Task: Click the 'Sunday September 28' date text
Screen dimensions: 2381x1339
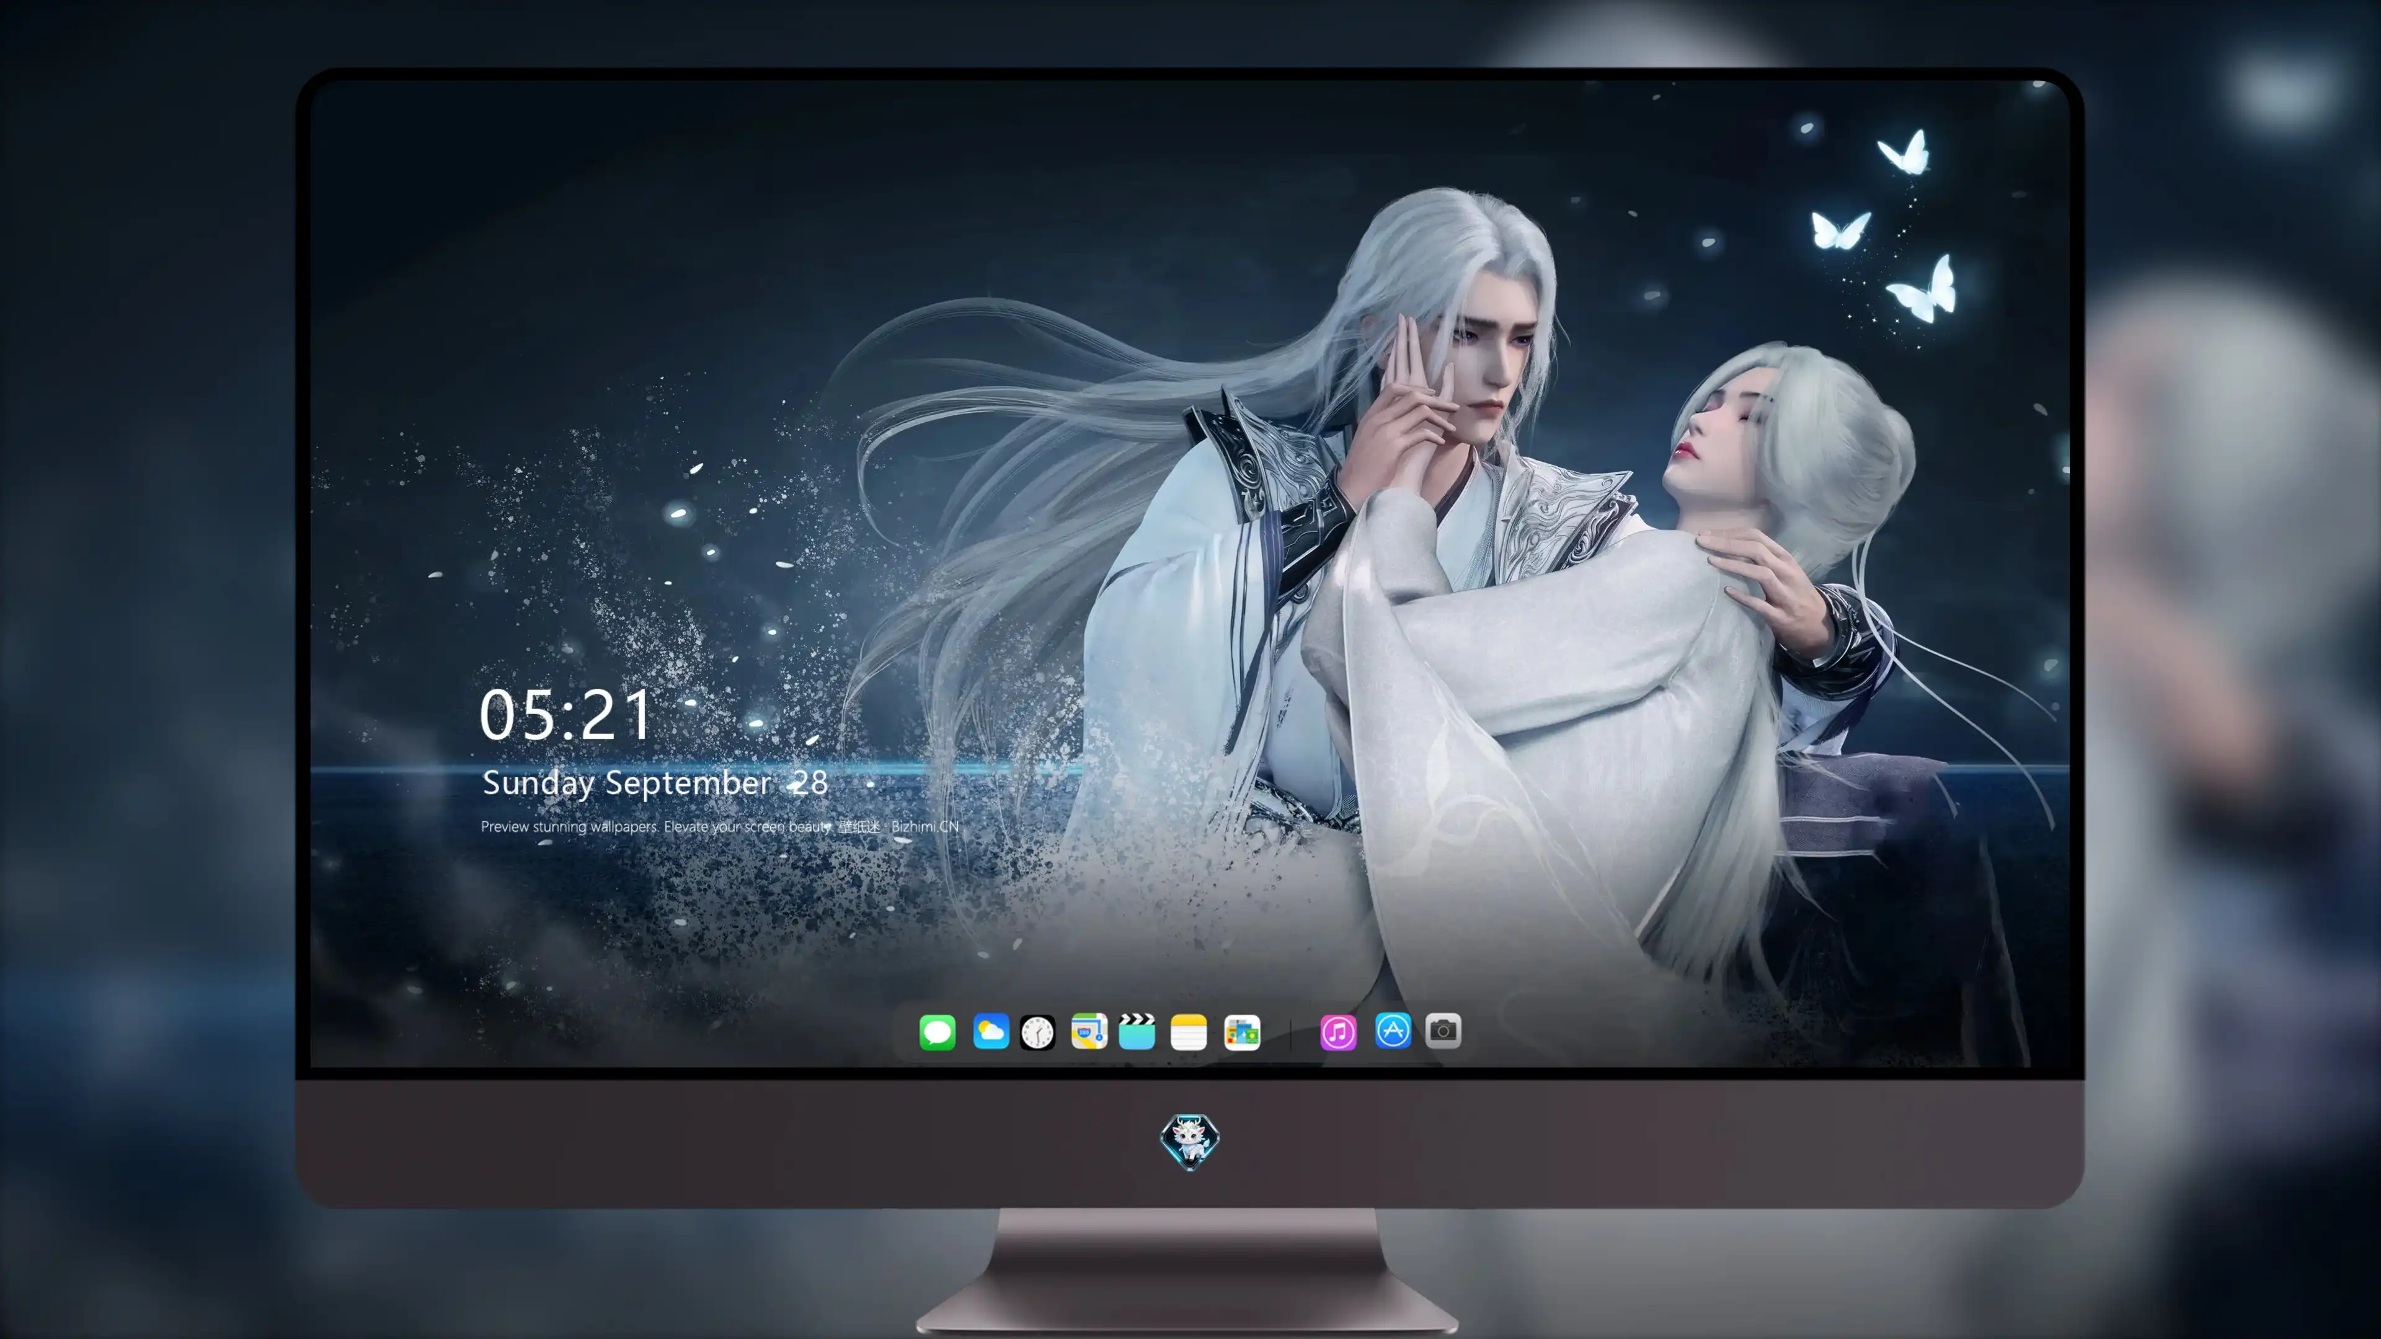Action: [x=655, y=783]
